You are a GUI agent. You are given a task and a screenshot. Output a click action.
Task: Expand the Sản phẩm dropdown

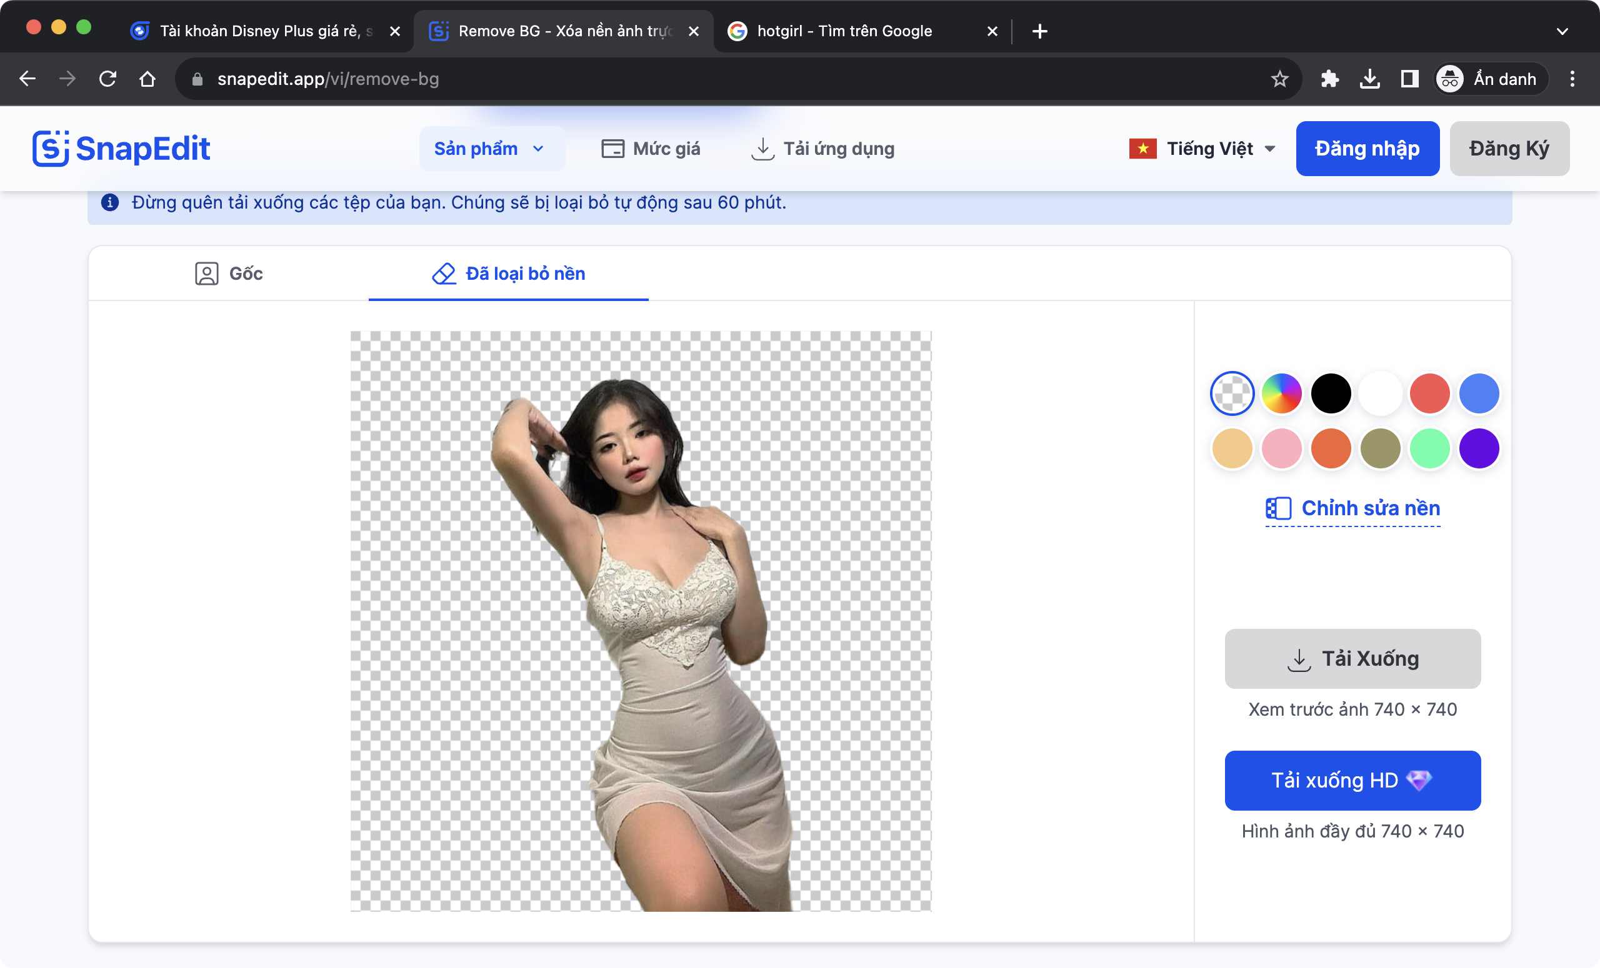pos(491,149)
